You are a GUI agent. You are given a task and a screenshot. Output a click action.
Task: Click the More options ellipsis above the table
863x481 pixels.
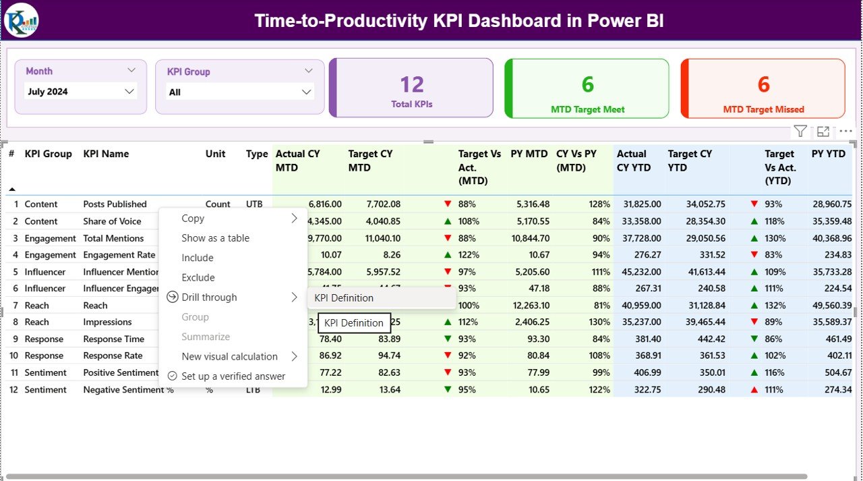845,131
